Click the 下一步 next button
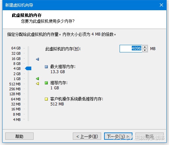Image resolution: width=169 pixels, height=145 pixels. point(118,136)
